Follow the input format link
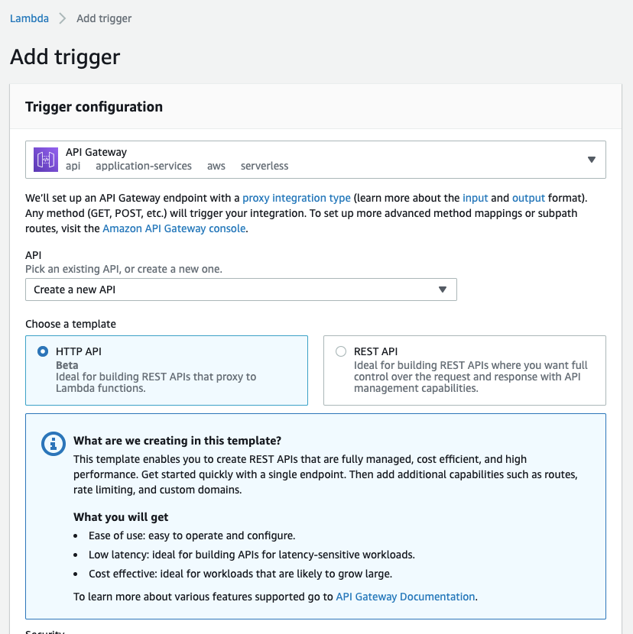Image resolution: width=633 pixels, height=634 pixels. point(476,198)
